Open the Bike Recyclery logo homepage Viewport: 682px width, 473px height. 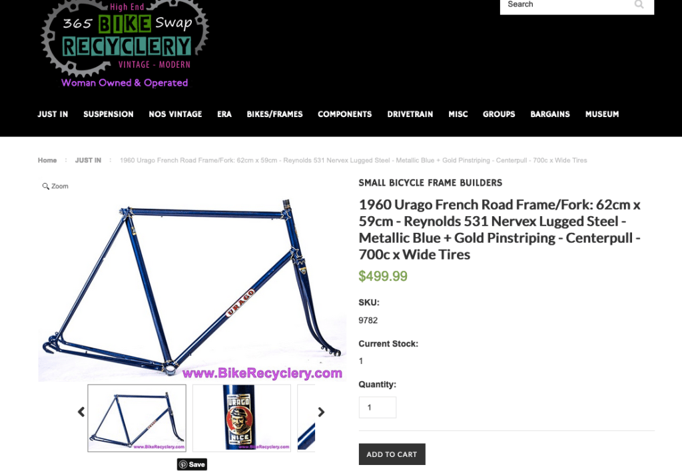tap(125, 43)
